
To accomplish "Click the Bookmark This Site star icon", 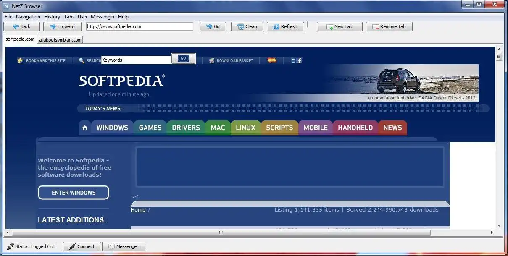I will tap(20, 60).
